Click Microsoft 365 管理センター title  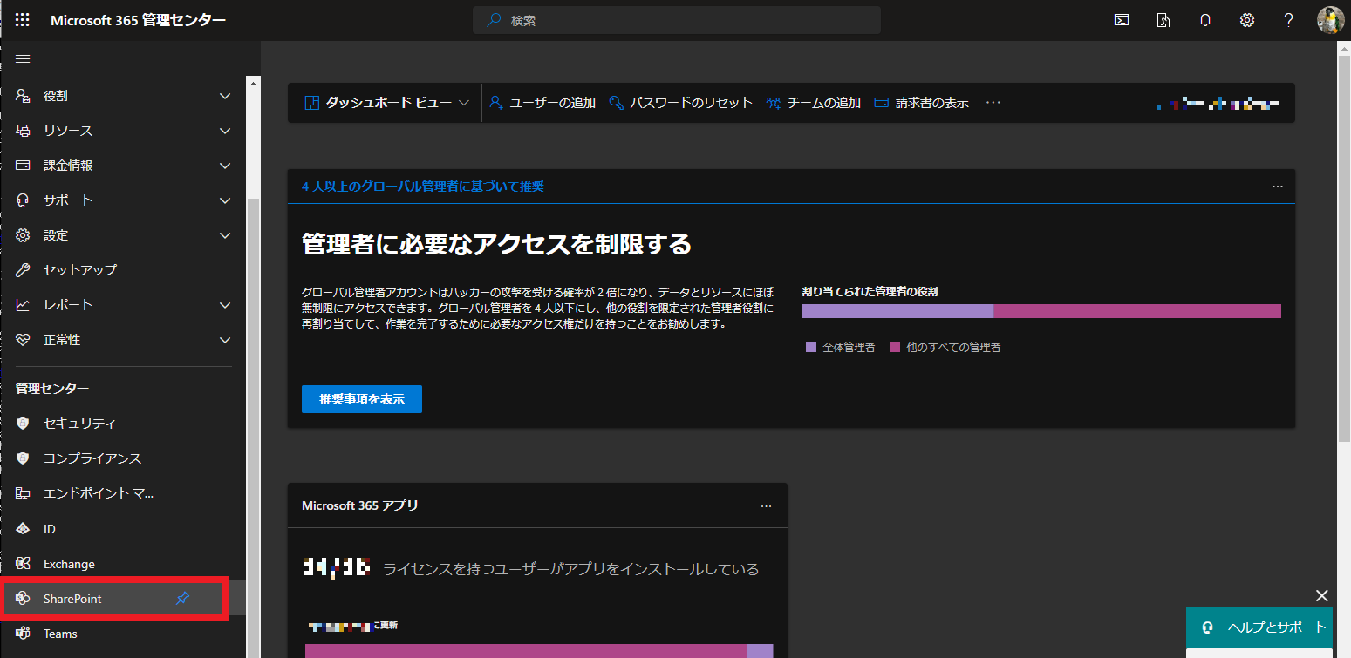[x=138, y=20]
